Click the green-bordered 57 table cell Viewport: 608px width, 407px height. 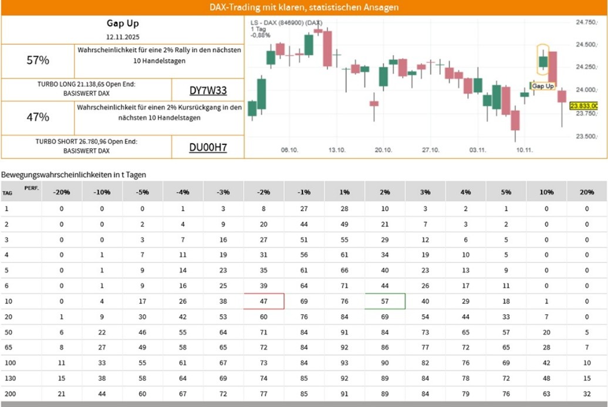[385, 301]
